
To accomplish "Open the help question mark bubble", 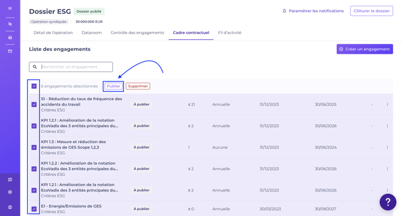I will [388, 202].
